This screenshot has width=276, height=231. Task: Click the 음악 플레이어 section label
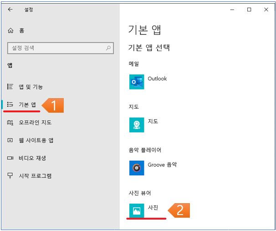[x=145, y=150]
